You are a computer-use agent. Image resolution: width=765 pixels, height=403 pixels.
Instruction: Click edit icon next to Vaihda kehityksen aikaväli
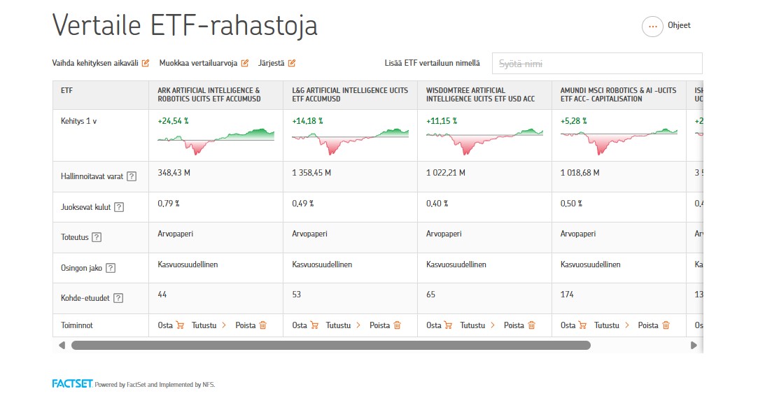146,63
